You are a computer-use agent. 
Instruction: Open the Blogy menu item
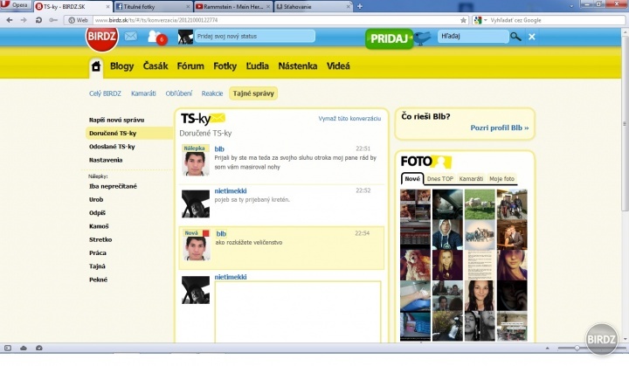tap(122, 66)
